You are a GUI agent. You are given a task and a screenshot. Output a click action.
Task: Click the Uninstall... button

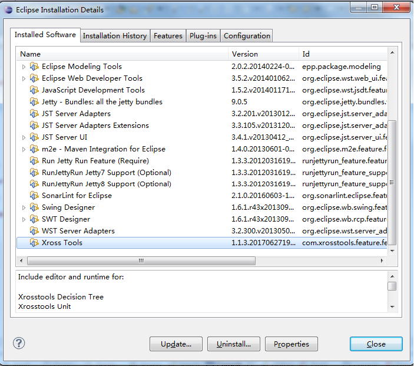(234, 344)
